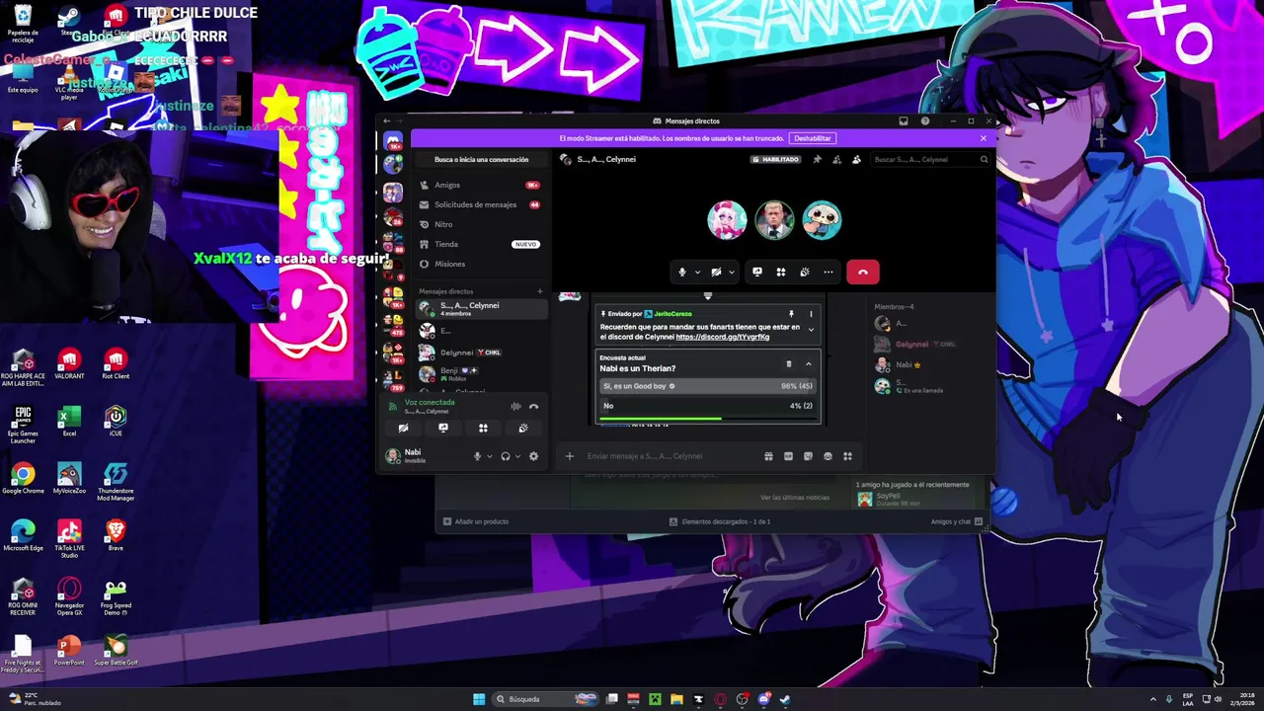Disconnect from voice in Voz conectada panel

click(534, 406)
